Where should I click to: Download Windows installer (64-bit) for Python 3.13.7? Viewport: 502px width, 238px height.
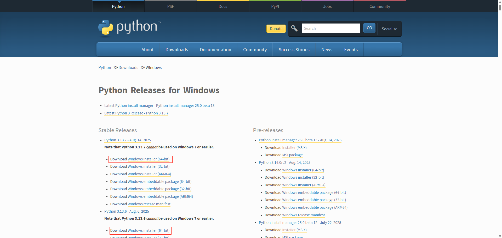click(x=148, y=159)
